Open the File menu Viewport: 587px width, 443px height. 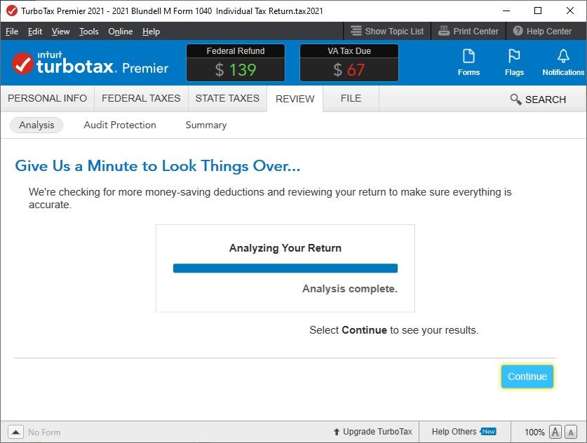pos(12,32)
